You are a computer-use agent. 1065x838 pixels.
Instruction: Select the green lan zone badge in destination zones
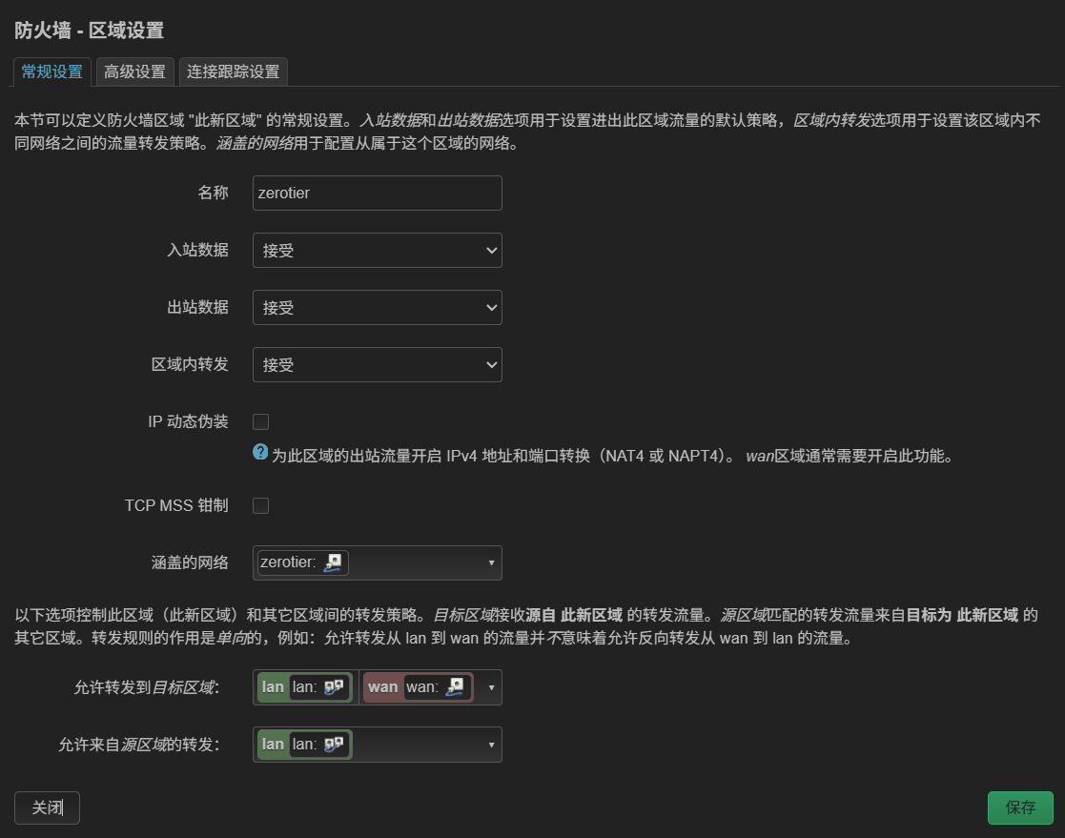tap(274, 687)
